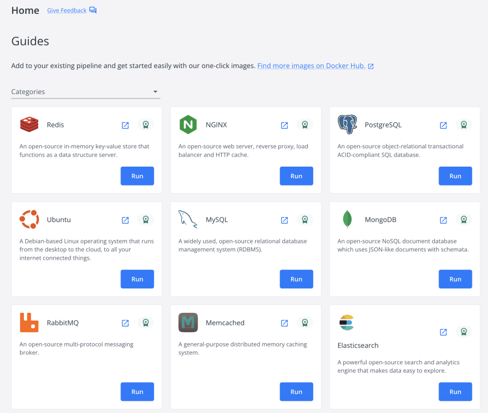The image size is (488, 413).
Task: Open MySQL external link icon
Action: (x=284, y=220)
